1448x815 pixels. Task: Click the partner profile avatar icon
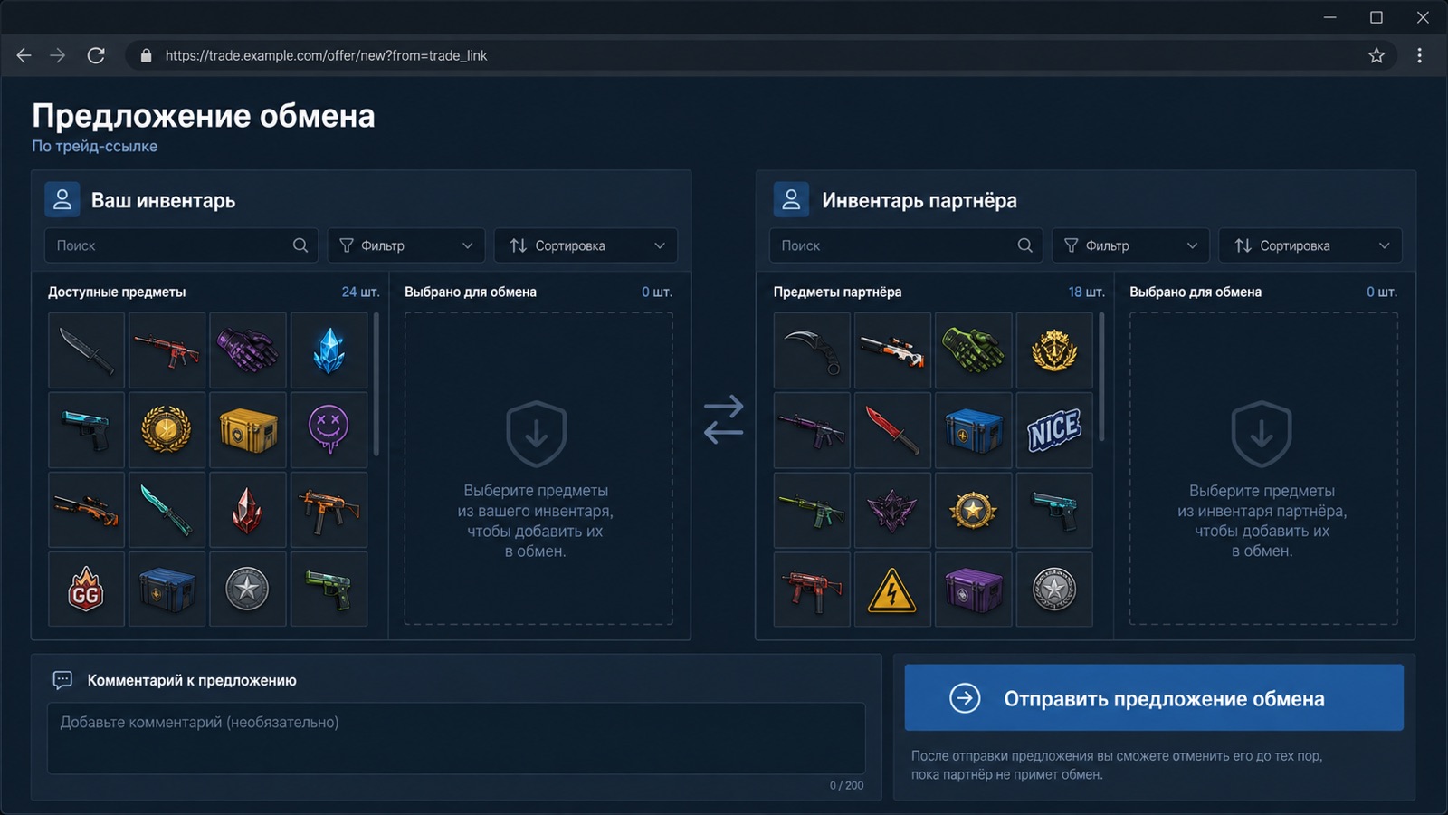coord(791,200)
